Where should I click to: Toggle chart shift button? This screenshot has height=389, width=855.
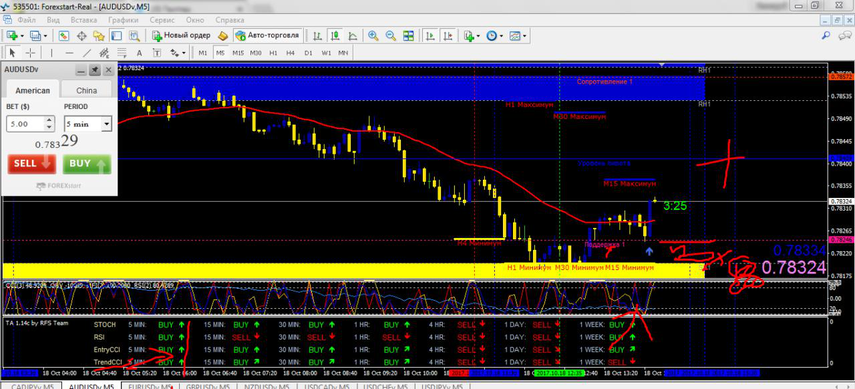point(448,35)
